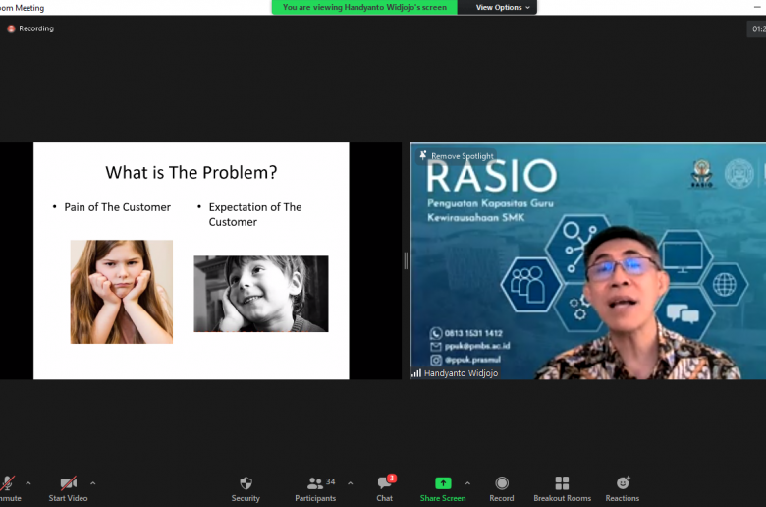Expand video options arrow beside Start Video
Viewport: 766px width, 507px height.
tap(93, 482)
